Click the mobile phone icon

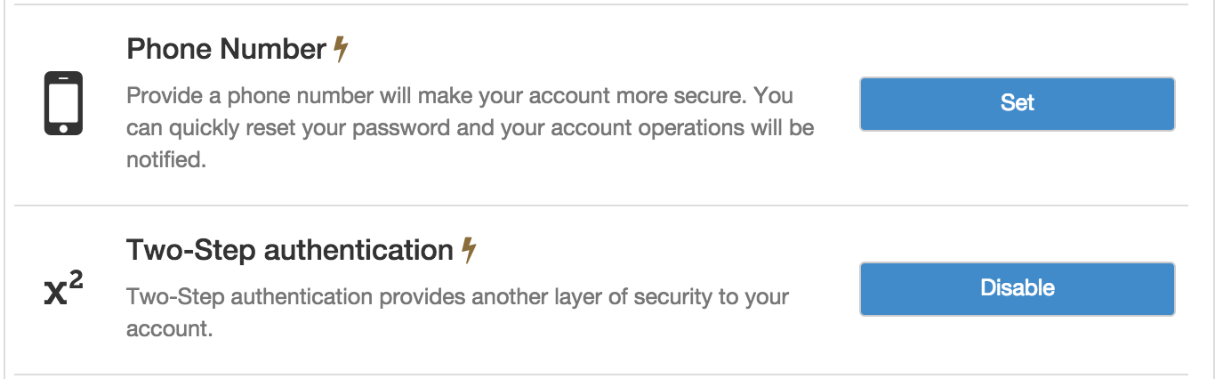click(63, 103)
